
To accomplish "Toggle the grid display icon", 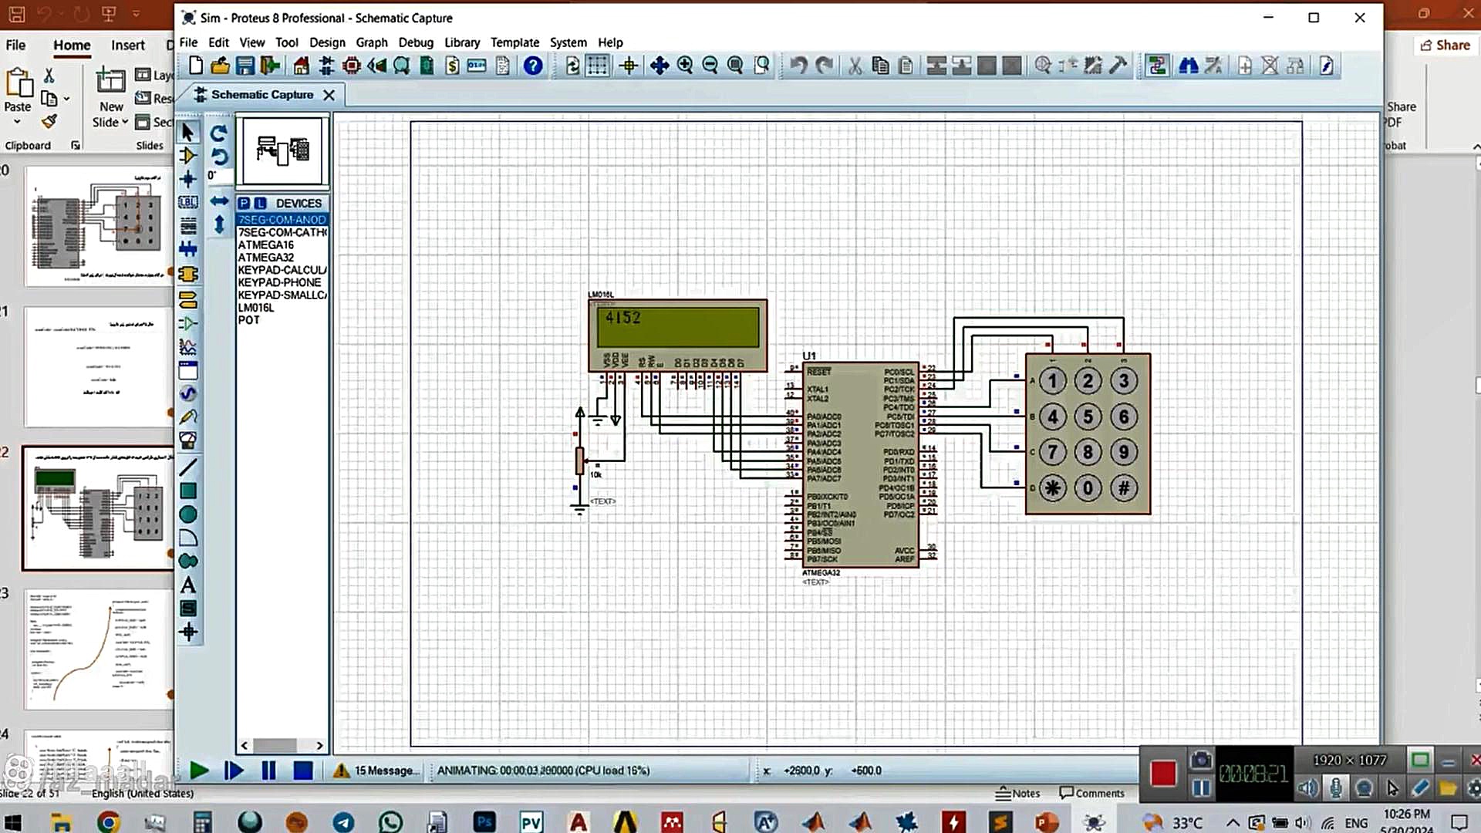I will [597, 66].
